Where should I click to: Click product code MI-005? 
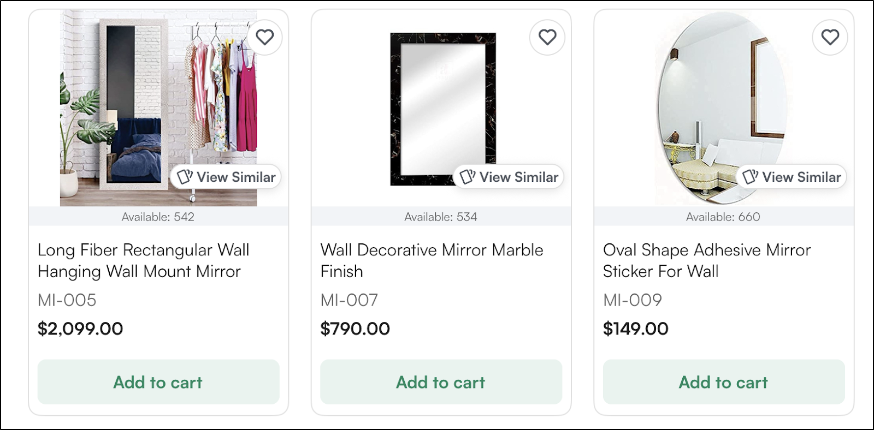click(x=67, y=300)
